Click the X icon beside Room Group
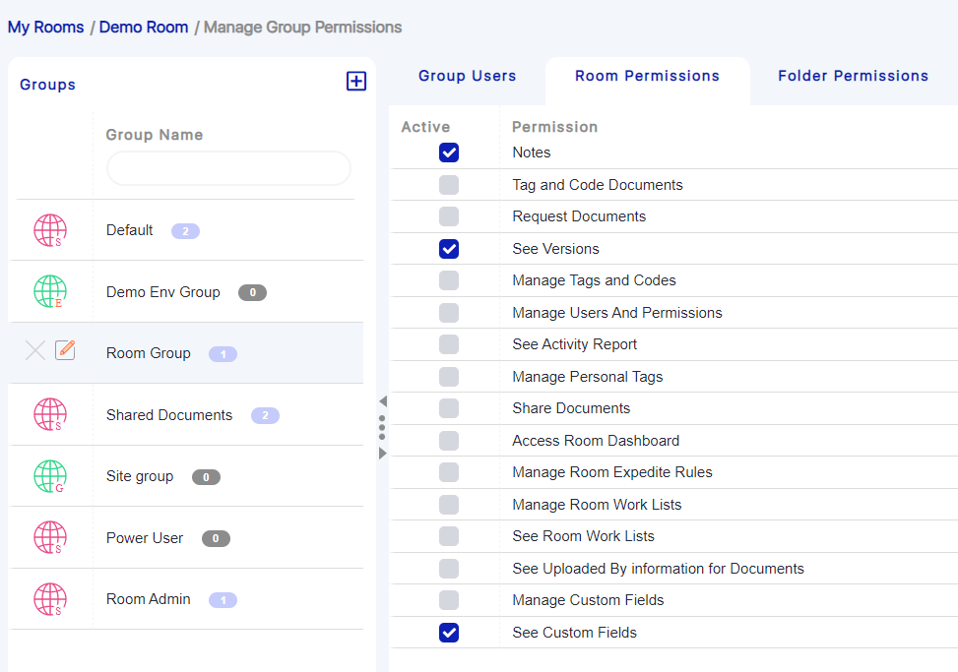958x672 pixels. point(35,349)
